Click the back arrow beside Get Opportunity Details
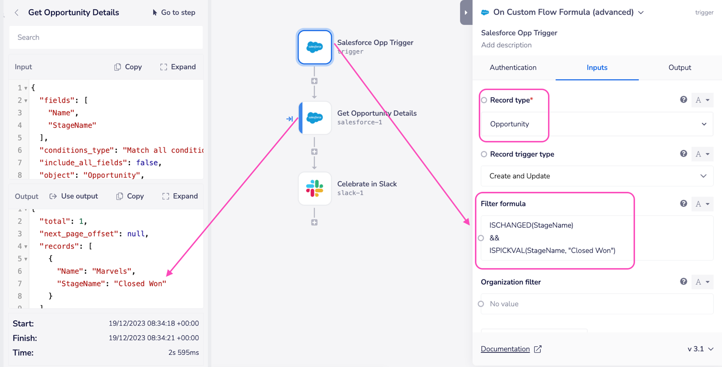This screenshot has height=367, width=722. point(16,12)
